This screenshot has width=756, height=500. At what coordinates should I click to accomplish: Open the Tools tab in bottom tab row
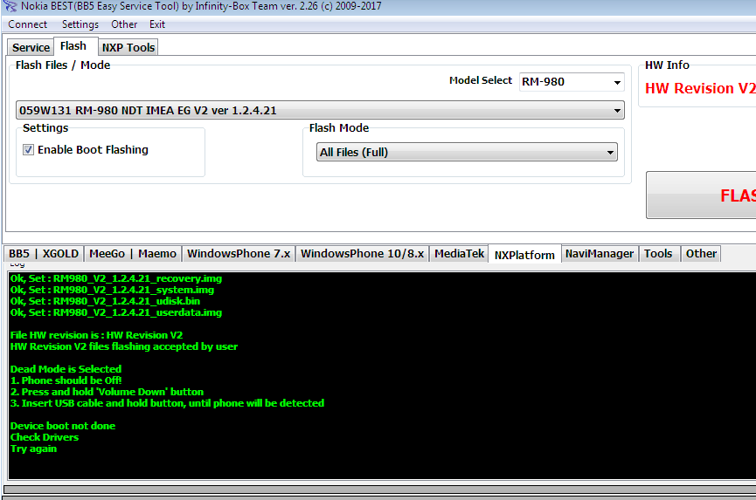coord(658,254)
